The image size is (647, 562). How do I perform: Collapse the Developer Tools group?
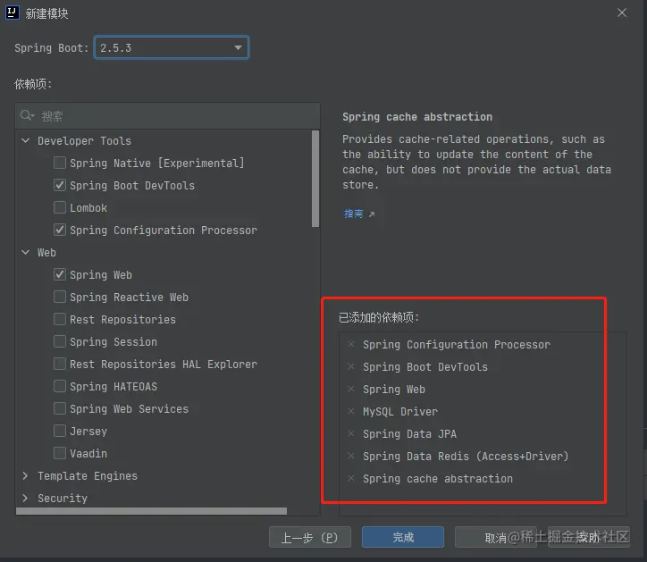pos(26,140)
